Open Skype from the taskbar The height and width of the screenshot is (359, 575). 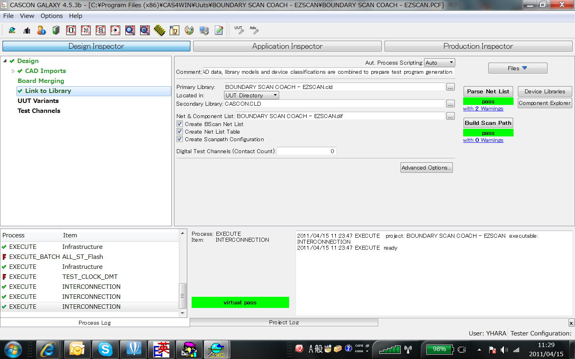105,349
